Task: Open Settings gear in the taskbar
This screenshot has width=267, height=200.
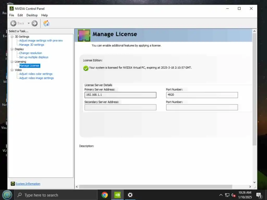Action: (x=130, y=195)
